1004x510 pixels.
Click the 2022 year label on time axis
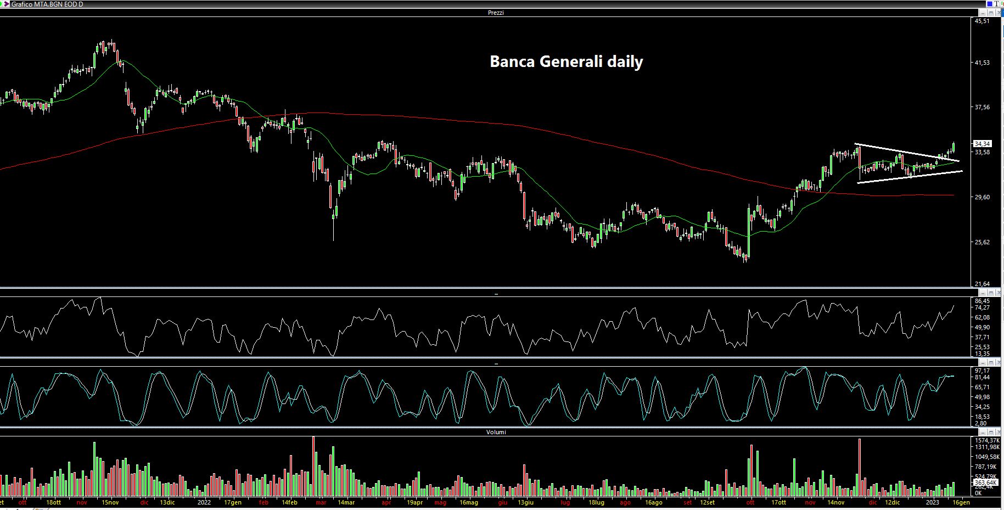click(204, 502)
